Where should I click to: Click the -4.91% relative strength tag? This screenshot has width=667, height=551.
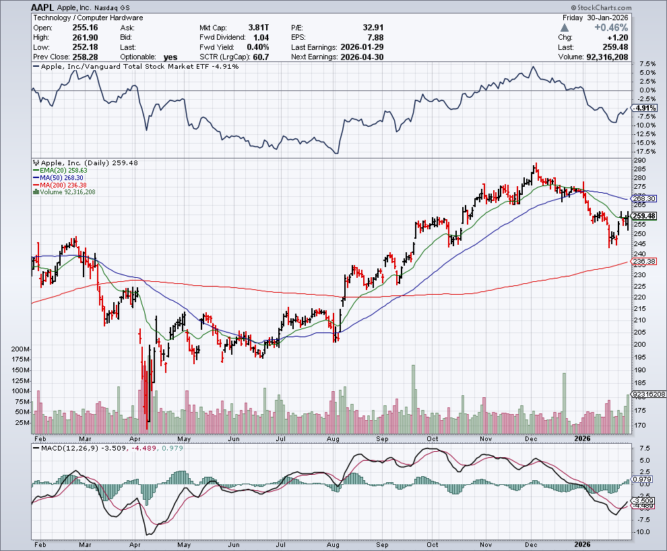point(645,109)
